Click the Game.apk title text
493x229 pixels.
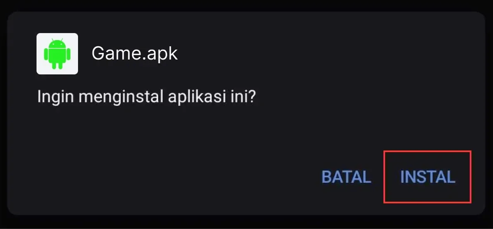coord(135,53)
